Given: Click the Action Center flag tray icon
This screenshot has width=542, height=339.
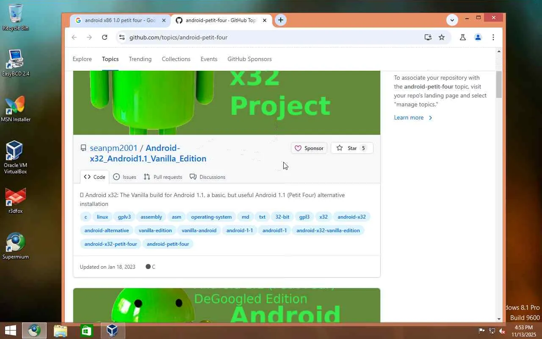Looking at the screenshot, I should coord(482,331).
